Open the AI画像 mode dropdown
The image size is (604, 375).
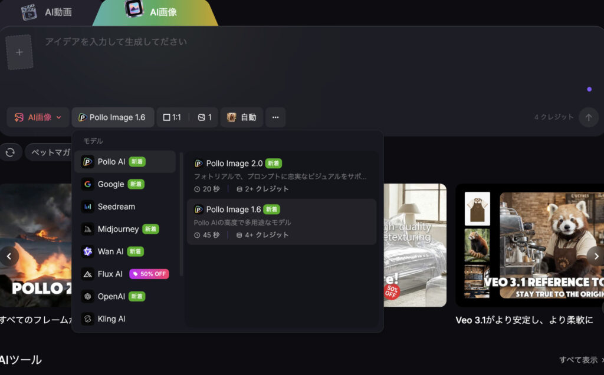(38, 117)
